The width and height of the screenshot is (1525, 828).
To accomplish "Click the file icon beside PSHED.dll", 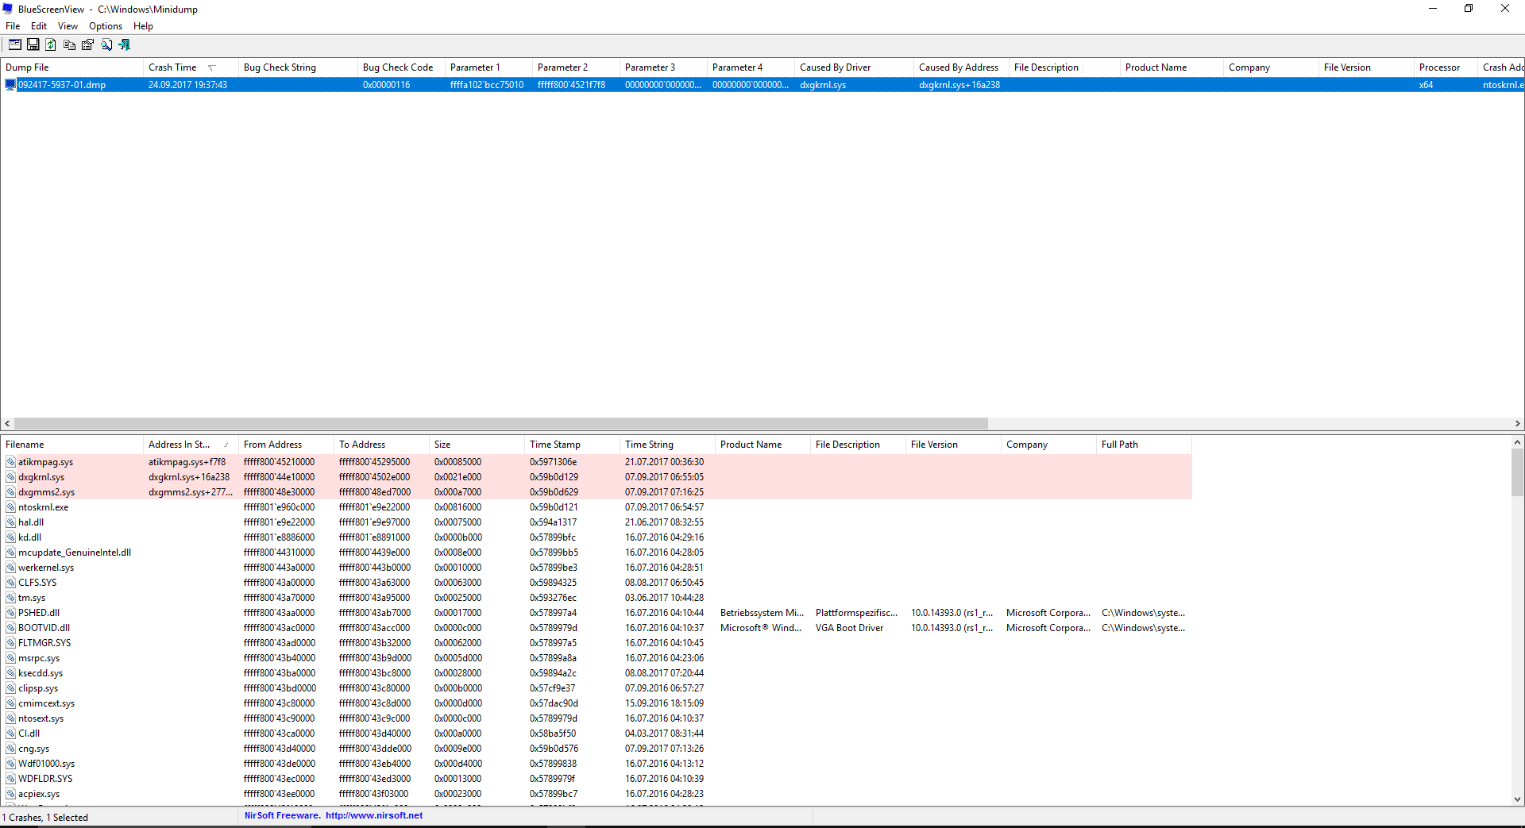I will coord(10,613).
